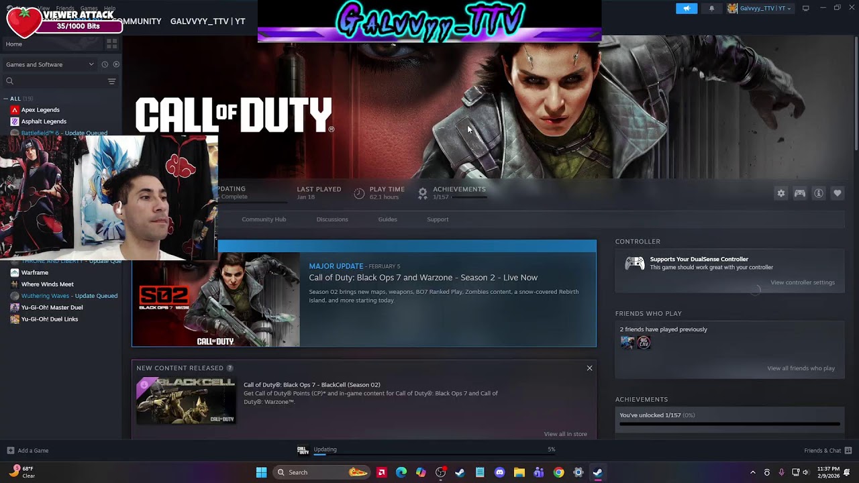Click the achievements unlocked progress bar
Viewport: 859px width, 483px height.
(729, 424)
